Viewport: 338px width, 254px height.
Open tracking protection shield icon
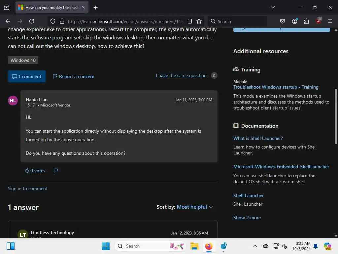point(53,21)
